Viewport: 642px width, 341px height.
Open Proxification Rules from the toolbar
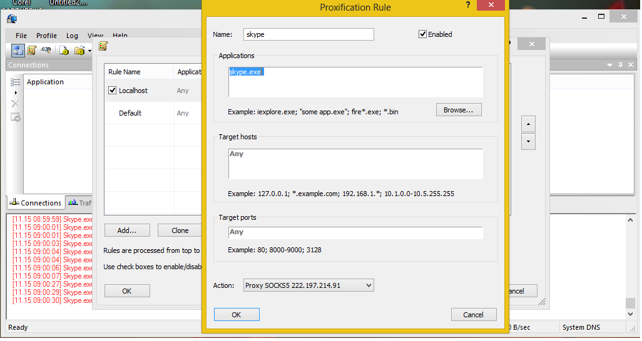pyautogui.click(x=31, y=51)
